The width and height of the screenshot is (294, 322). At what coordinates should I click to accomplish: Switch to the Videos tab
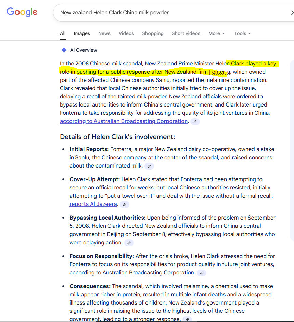126,33
